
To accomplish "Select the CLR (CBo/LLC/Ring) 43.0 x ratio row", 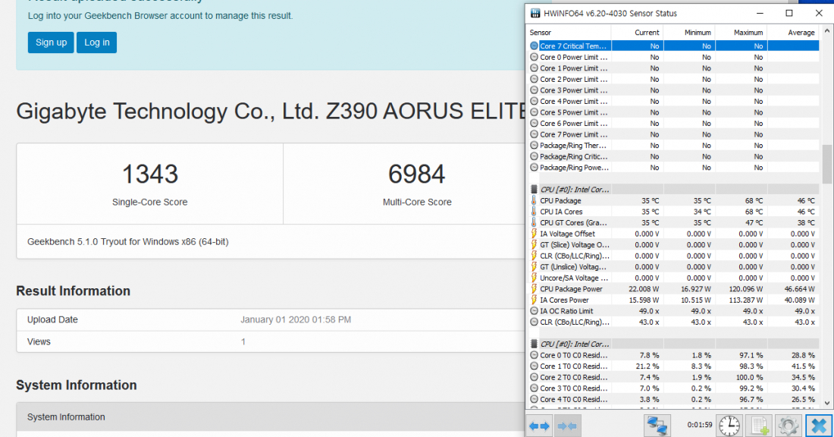I will (x=673, y=322).
